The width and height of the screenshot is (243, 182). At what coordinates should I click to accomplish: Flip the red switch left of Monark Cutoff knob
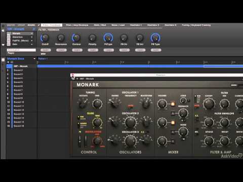[196, 106]
